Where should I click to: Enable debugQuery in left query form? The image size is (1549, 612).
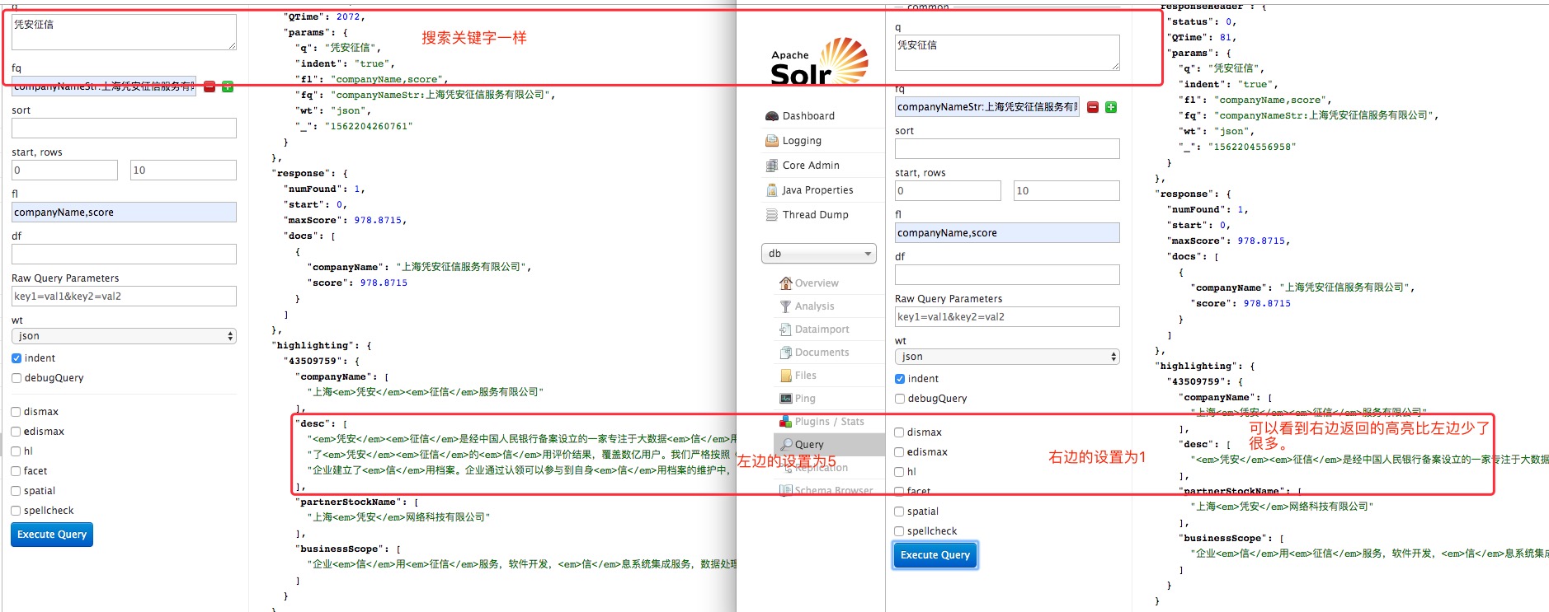(16, 378)
